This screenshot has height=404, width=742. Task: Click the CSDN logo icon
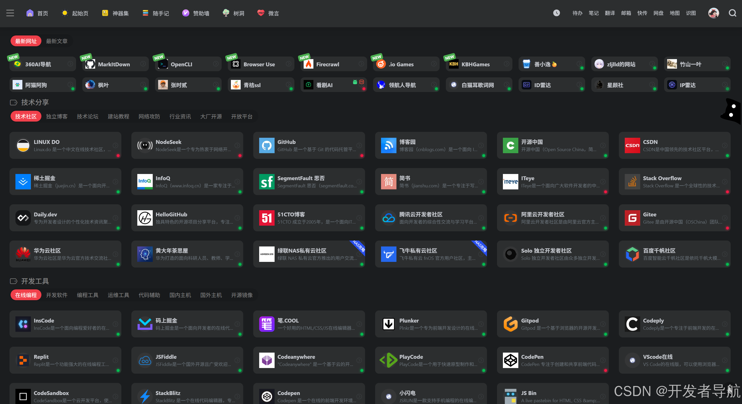click(x=632, y=145)
